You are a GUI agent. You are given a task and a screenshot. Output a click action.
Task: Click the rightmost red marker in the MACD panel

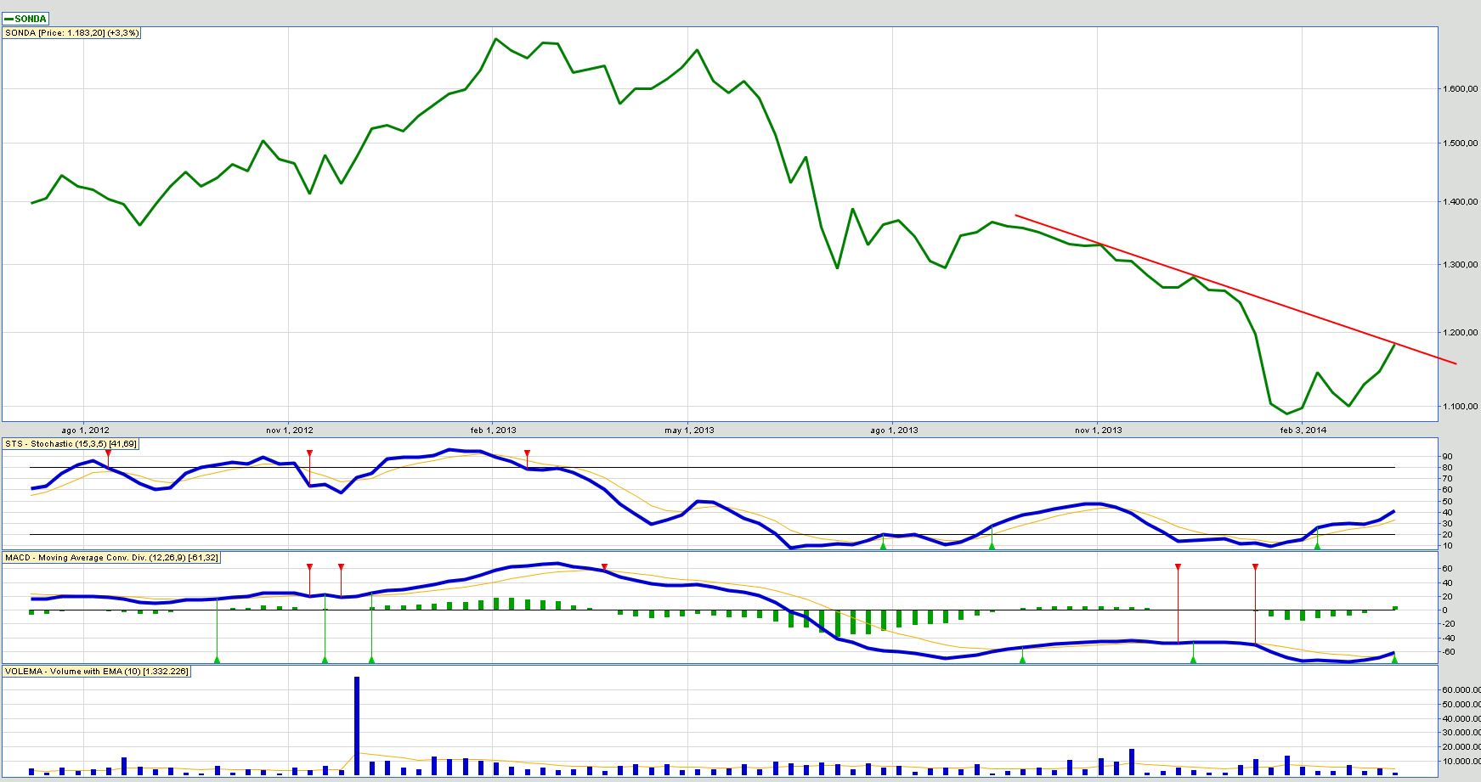point(1255,567)
